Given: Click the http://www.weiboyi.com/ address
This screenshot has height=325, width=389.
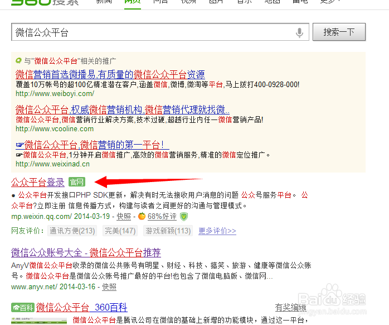Looking at the screenshot, I should coord(55,94).
